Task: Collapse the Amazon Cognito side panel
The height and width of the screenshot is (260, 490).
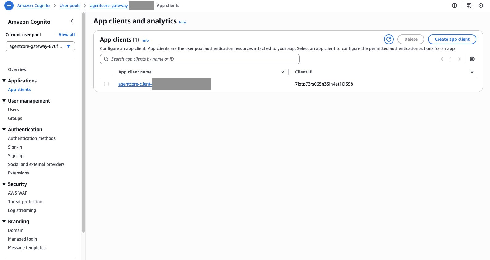Action: tap(72, 21)
